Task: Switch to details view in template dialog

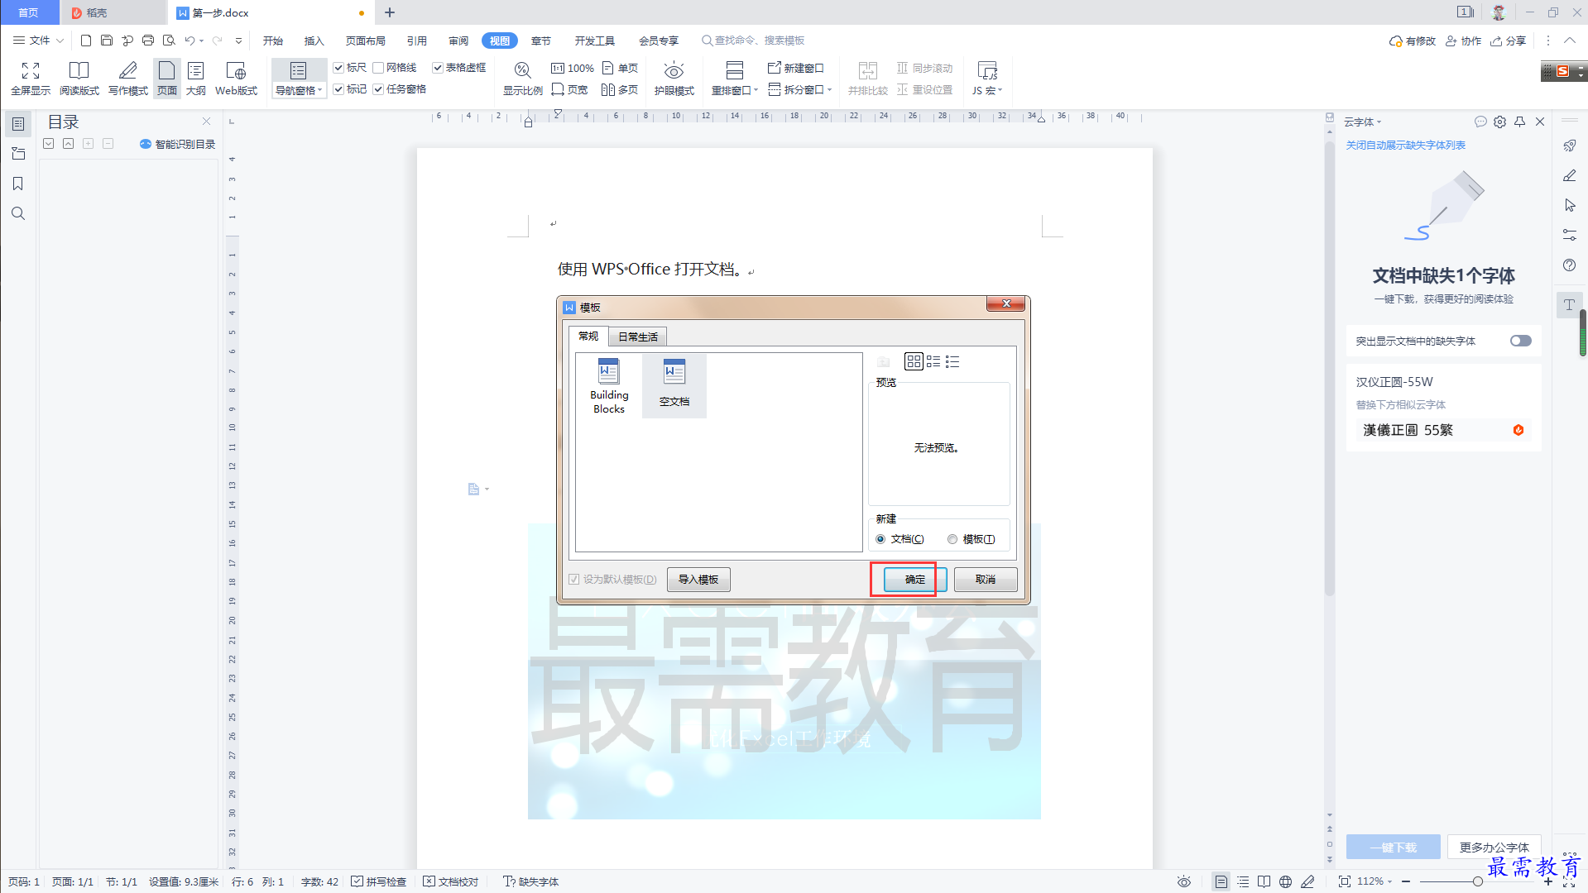Action: pyautogui.click(x=952, y=361)
